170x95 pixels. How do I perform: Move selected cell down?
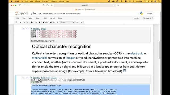pyautogui.click(x=40, y=22)
